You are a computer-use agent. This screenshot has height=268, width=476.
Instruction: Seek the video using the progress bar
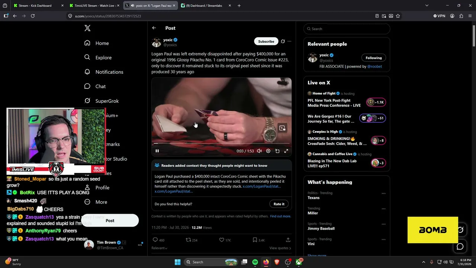pos(221,143)
